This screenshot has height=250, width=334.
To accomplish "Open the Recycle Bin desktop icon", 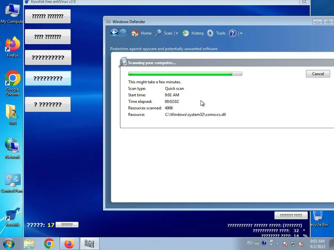I will pos(319,219).
